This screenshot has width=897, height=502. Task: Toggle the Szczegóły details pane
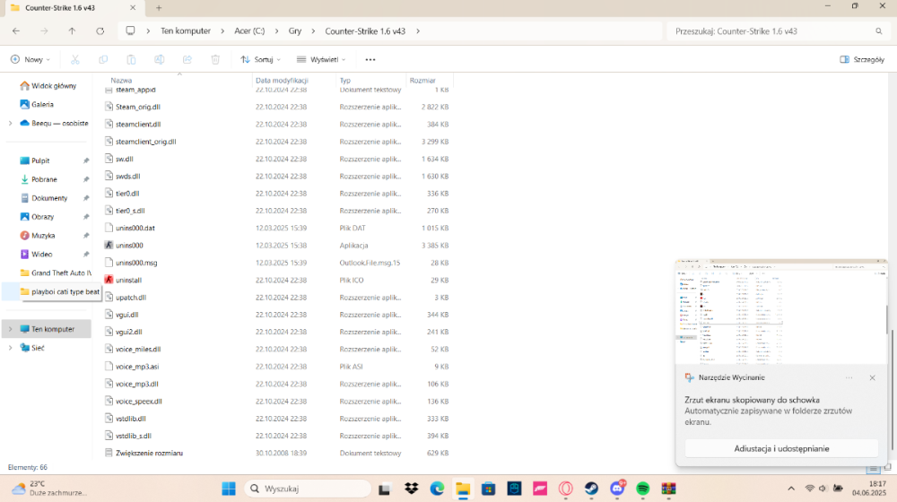(x=861, y=59)
